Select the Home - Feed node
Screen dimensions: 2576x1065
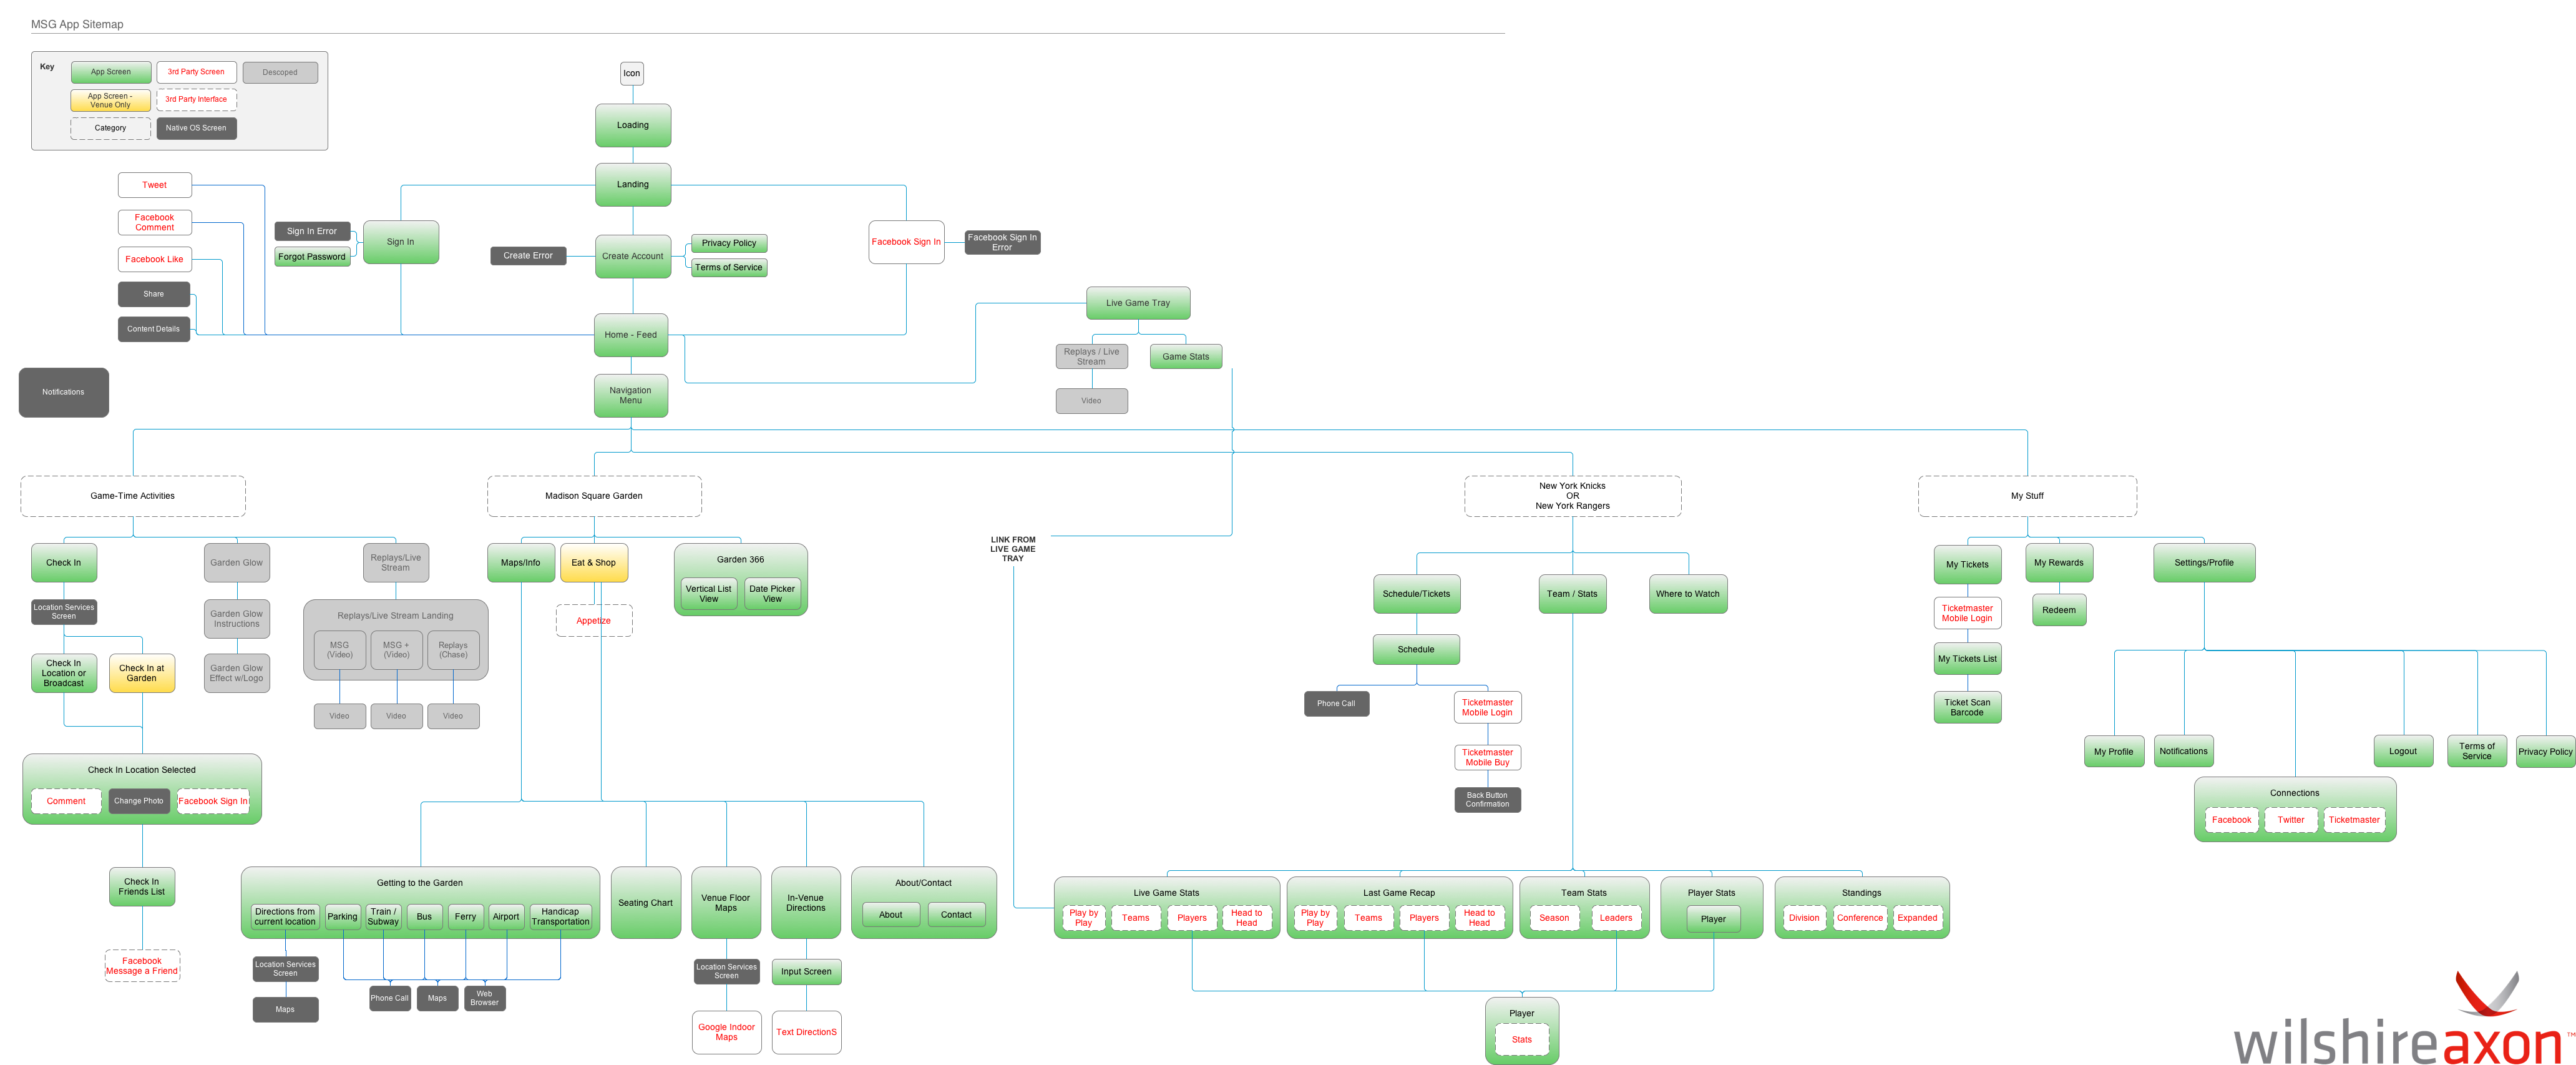coord(631,335)
